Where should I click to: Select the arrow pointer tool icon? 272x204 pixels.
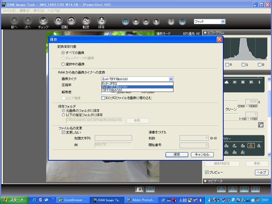pos(156,21)
